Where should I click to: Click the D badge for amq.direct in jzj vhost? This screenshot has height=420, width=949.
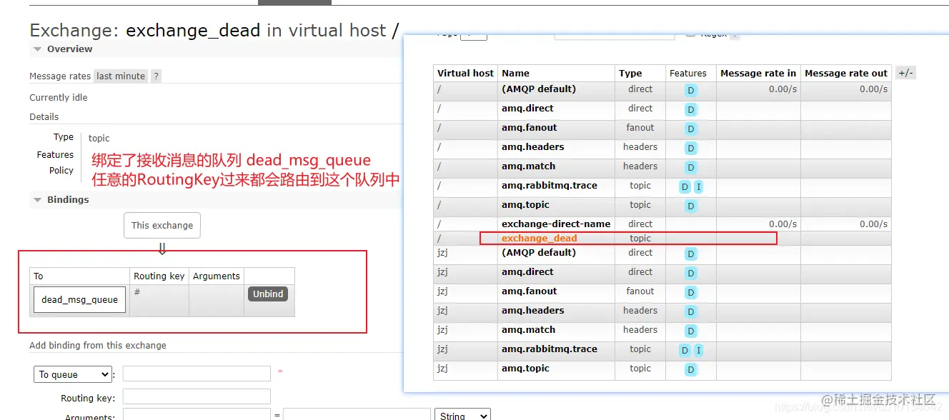point(691,274)
